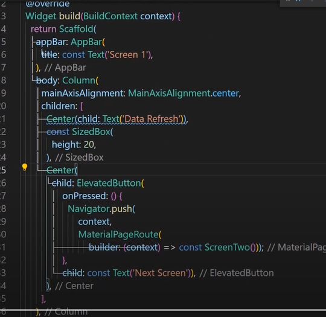
Task: Click 'Navigator.push(' call
Action: (x=101, y=209)
